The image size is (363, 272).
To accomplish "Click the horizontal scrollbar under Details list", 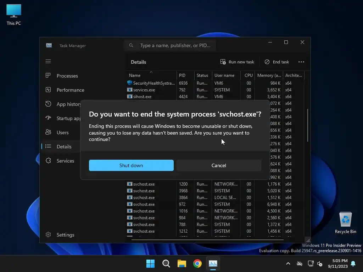I will point(207,240).
